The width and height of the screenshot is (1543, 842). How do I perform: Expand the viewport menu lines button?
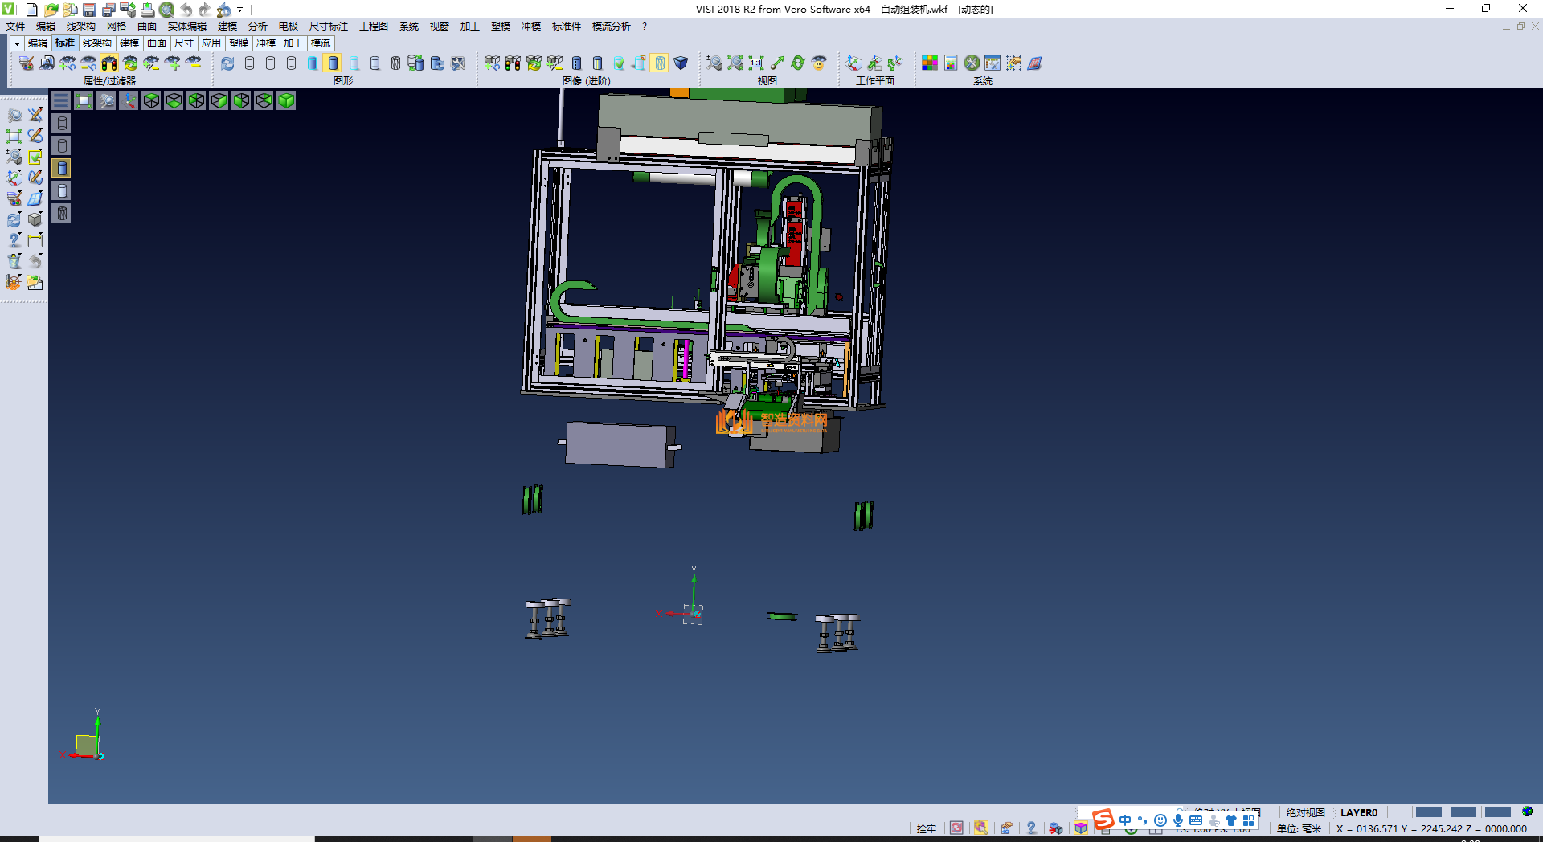[x=61, y=100]
